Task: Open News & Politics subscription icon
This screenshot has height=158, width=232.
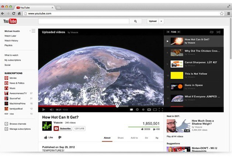Action: [6, 83]
